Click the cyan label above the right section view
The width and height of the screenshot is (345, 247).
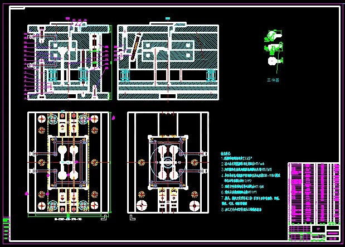168,18
